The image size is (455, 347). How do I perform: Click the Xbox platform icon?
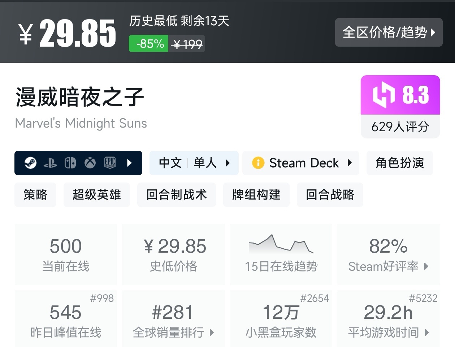point(90,163)
